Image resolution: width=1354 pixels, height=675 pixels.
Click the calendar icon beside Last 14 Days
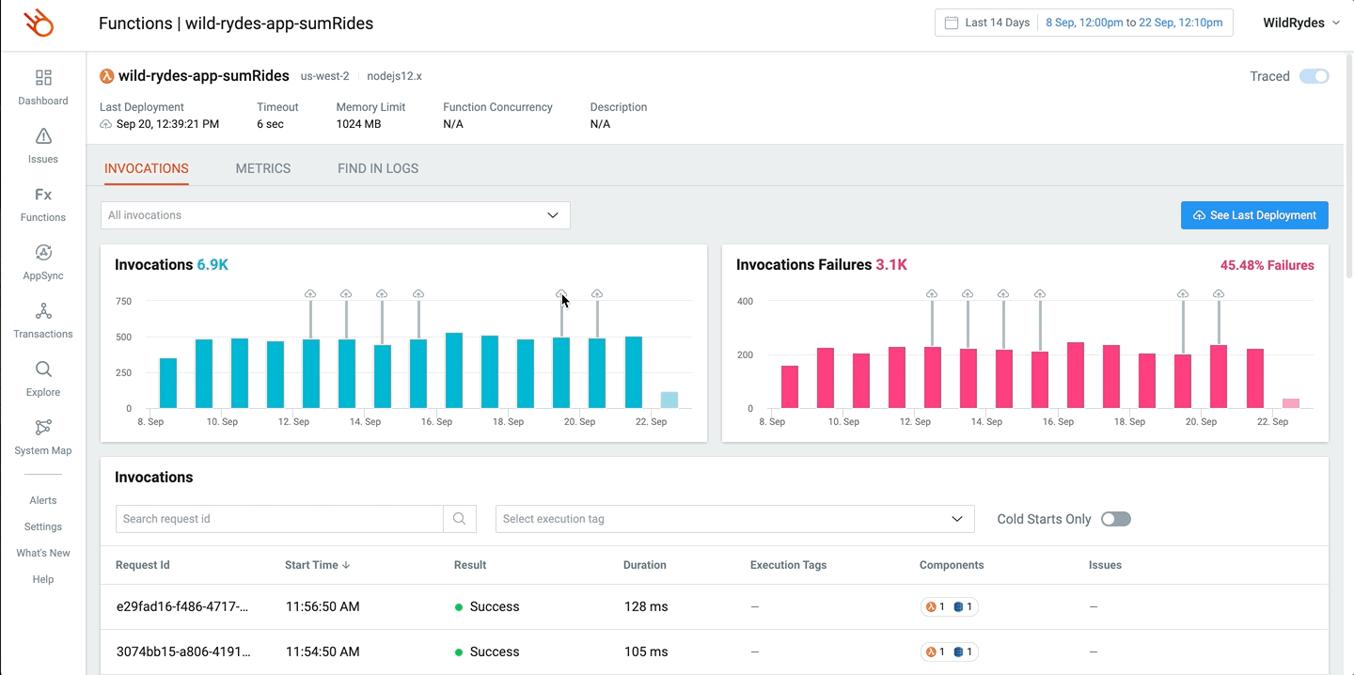tap(952, 23)
